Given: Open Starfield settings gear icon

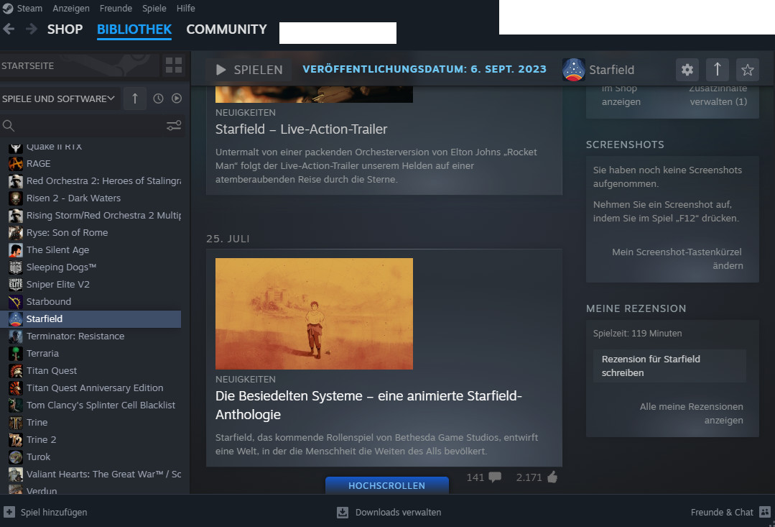Looking at the screenshot, I should 687,70.
